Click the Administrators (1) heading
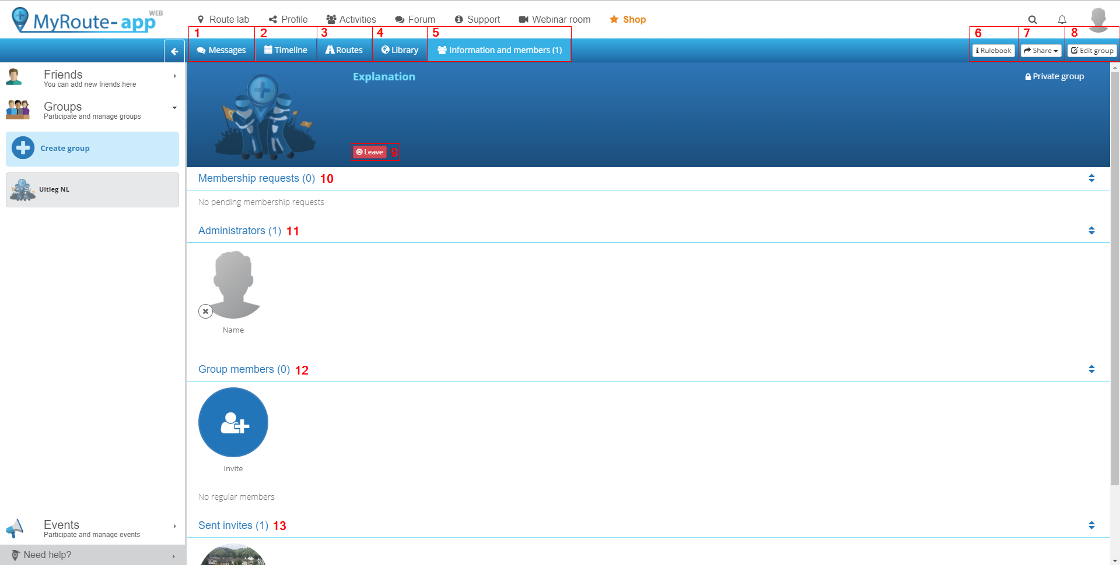 tap(240, 231)
